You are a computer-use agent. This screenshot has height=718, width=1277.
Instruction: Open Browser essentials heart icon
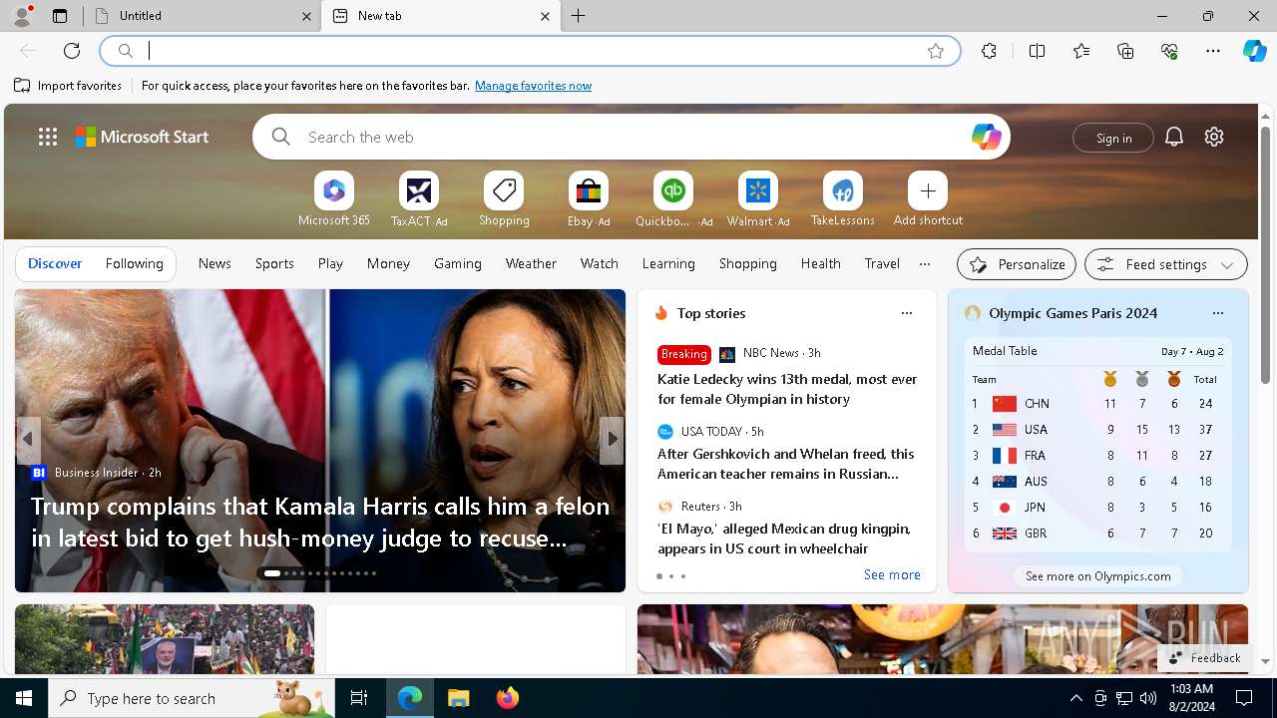[1169, 51]
